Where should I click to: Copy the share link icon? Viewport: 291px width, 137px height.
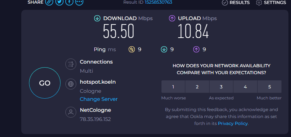(x=49, y=2)
